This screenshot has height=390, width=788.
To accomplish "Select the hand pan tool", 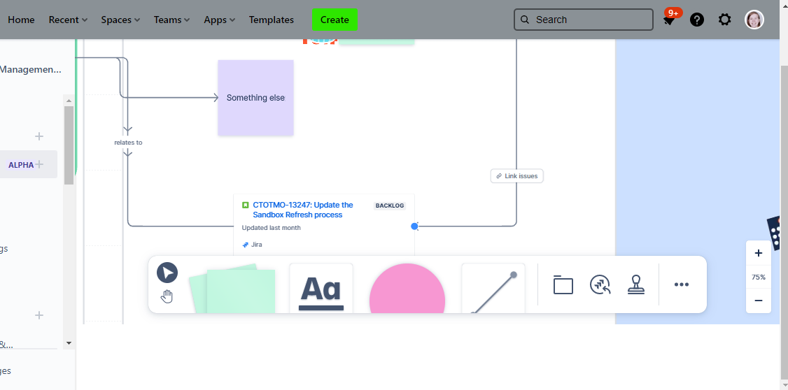I will coord(167,296).
